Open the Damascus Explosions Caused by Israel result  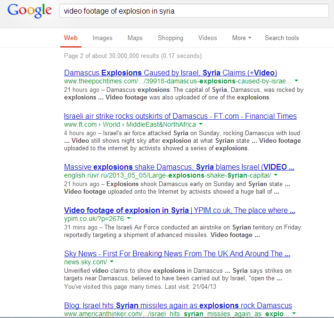tap(171, 73)
